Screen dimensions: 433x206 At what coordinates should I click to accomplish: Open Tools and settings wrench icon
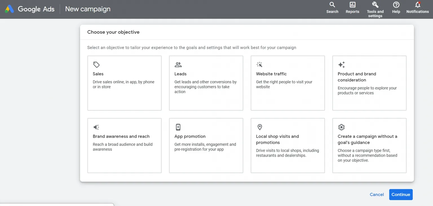point(375,5)
